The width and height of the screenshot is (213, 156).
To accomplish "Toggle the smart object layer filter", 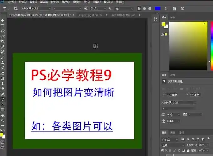I will (203, 139).
